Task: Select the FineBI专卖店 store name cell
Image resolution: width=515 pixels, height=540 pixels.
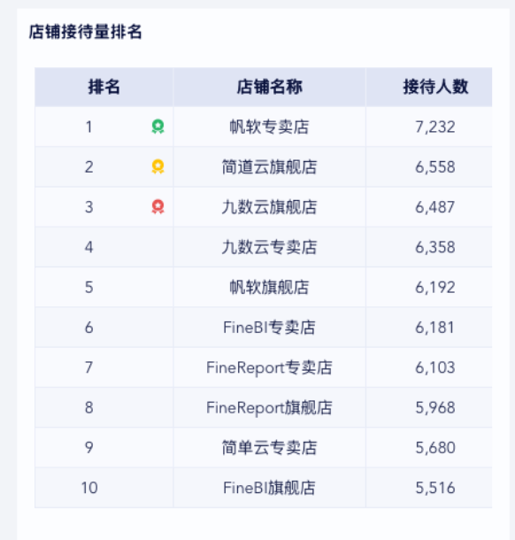Action: click(x=270, y=328)
